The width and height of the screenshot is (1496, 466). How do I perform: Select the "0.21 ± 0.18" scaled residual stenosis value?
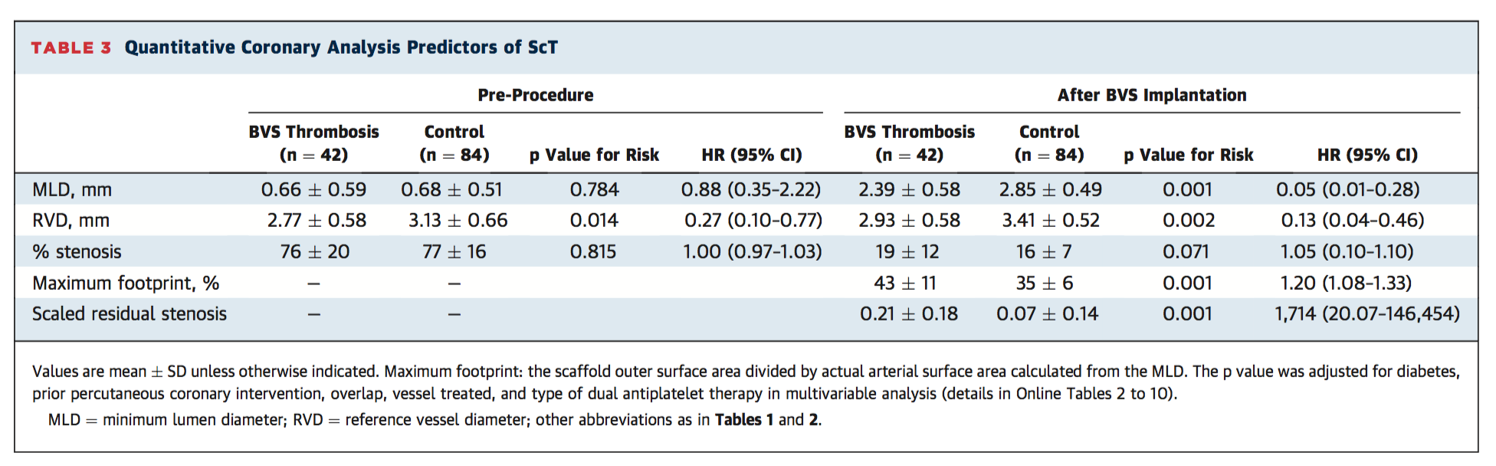[x=908, y=313]
